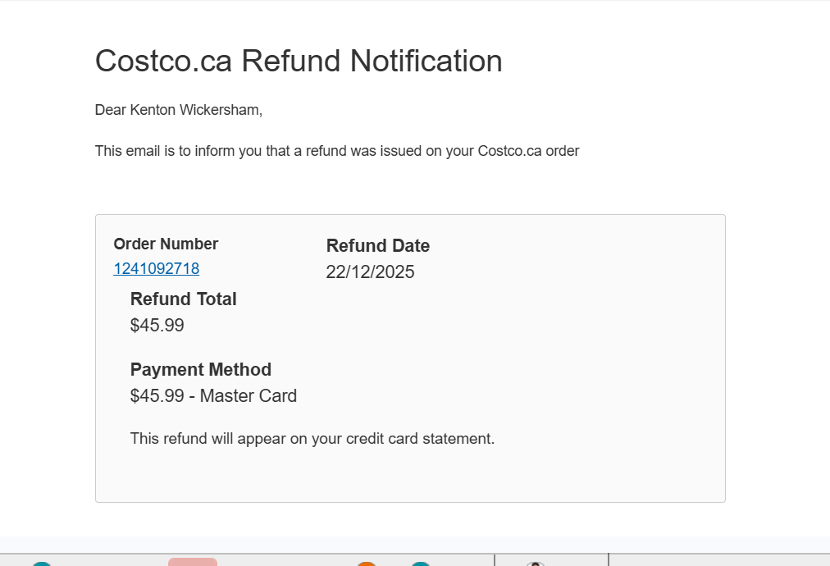Click the credit card statement note
Viewport: 830px width, 566px height.
312,439
